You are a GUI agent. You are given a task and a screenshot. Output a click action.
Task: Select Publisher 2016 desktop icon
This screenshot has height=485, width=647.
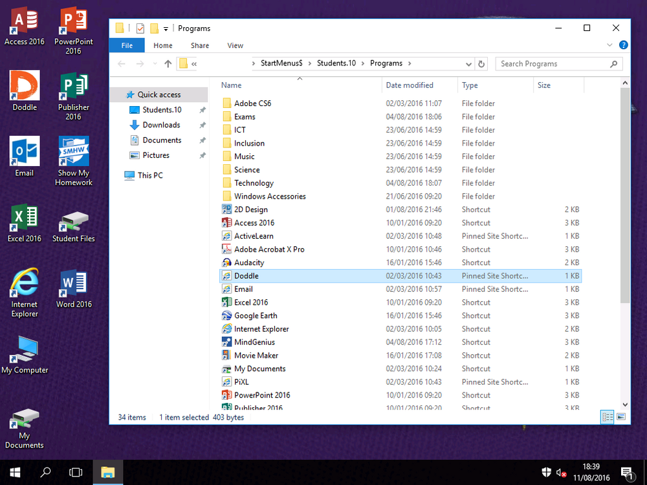(x=74, y=96)
